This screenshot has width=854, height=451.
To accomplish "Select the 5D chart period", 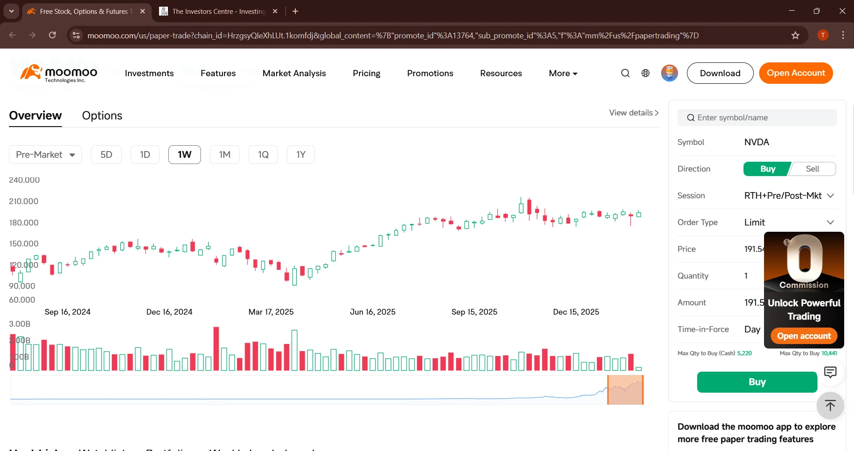I will (x=106, y=155).
